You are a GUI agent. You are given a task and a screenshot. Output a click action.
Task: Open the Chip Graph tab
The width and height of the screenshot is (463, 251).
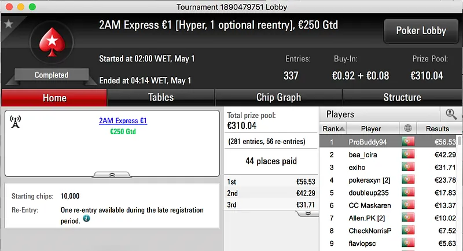click(x=278, y=97)
